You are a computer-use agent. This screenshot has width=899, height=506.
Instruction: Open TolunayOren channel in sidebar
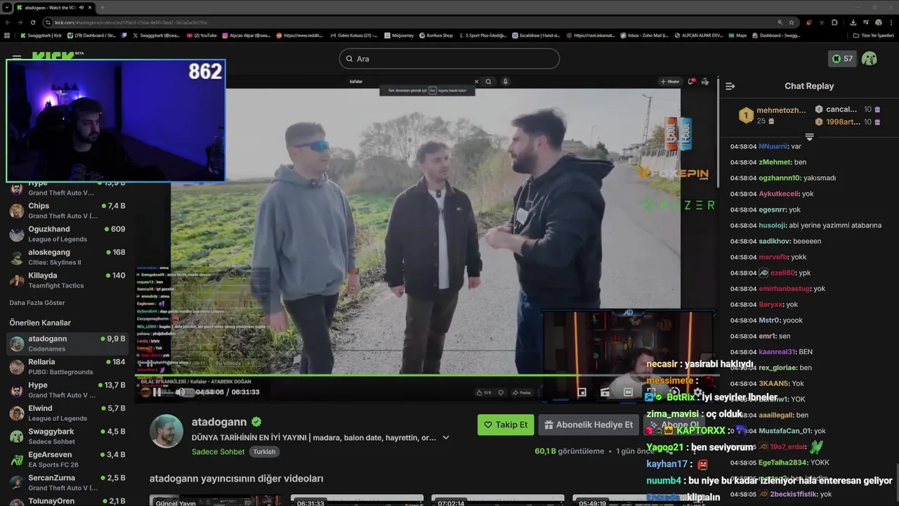tap(67, 501)
